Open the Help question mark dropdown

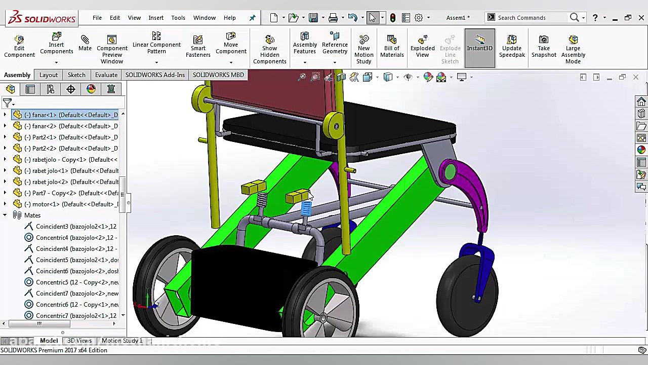click(x=604, y=18)
